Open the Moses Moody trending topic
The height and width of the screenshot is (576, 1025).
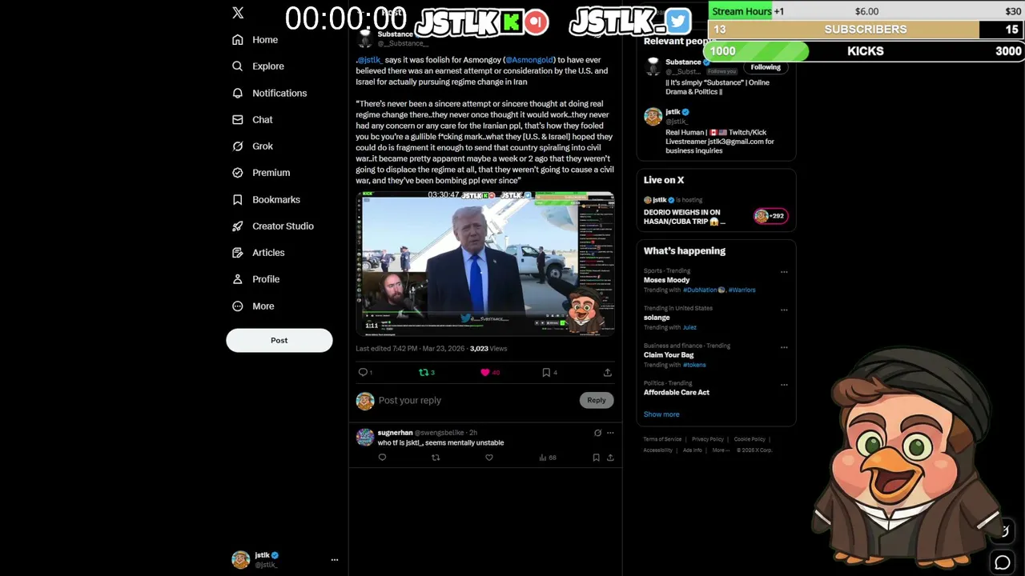pyautogui.click(x=666, y=280)
